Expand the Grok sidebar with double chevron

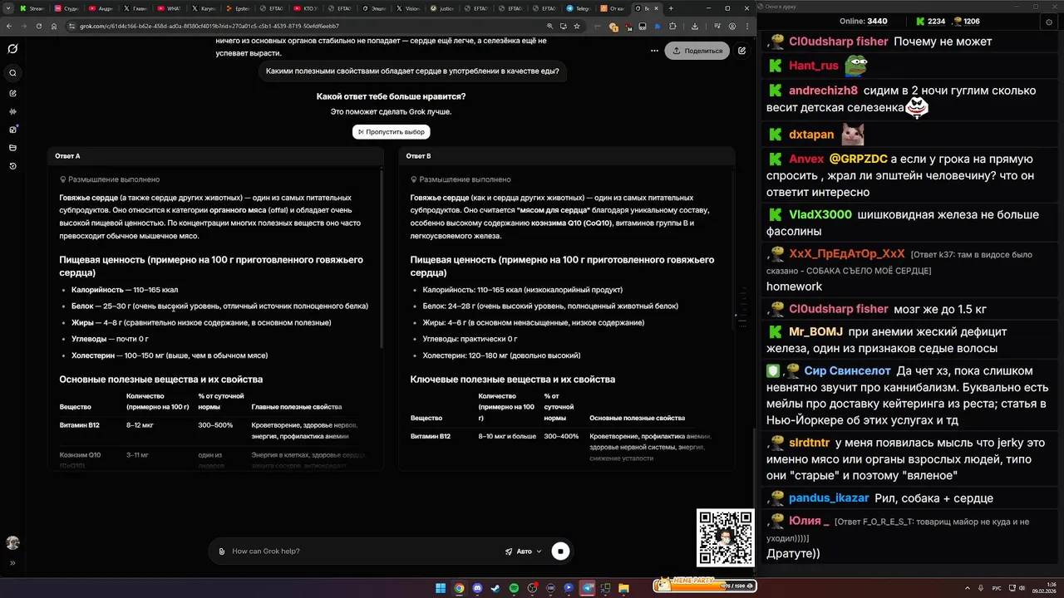(x=12, y=563)
